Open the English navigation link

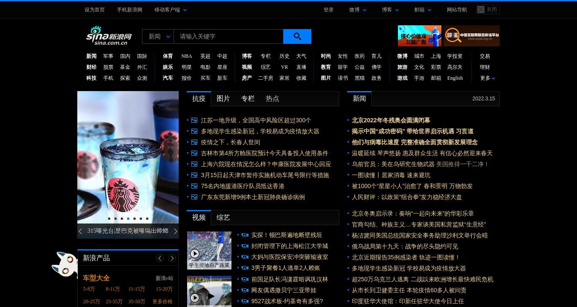[455, 78]
